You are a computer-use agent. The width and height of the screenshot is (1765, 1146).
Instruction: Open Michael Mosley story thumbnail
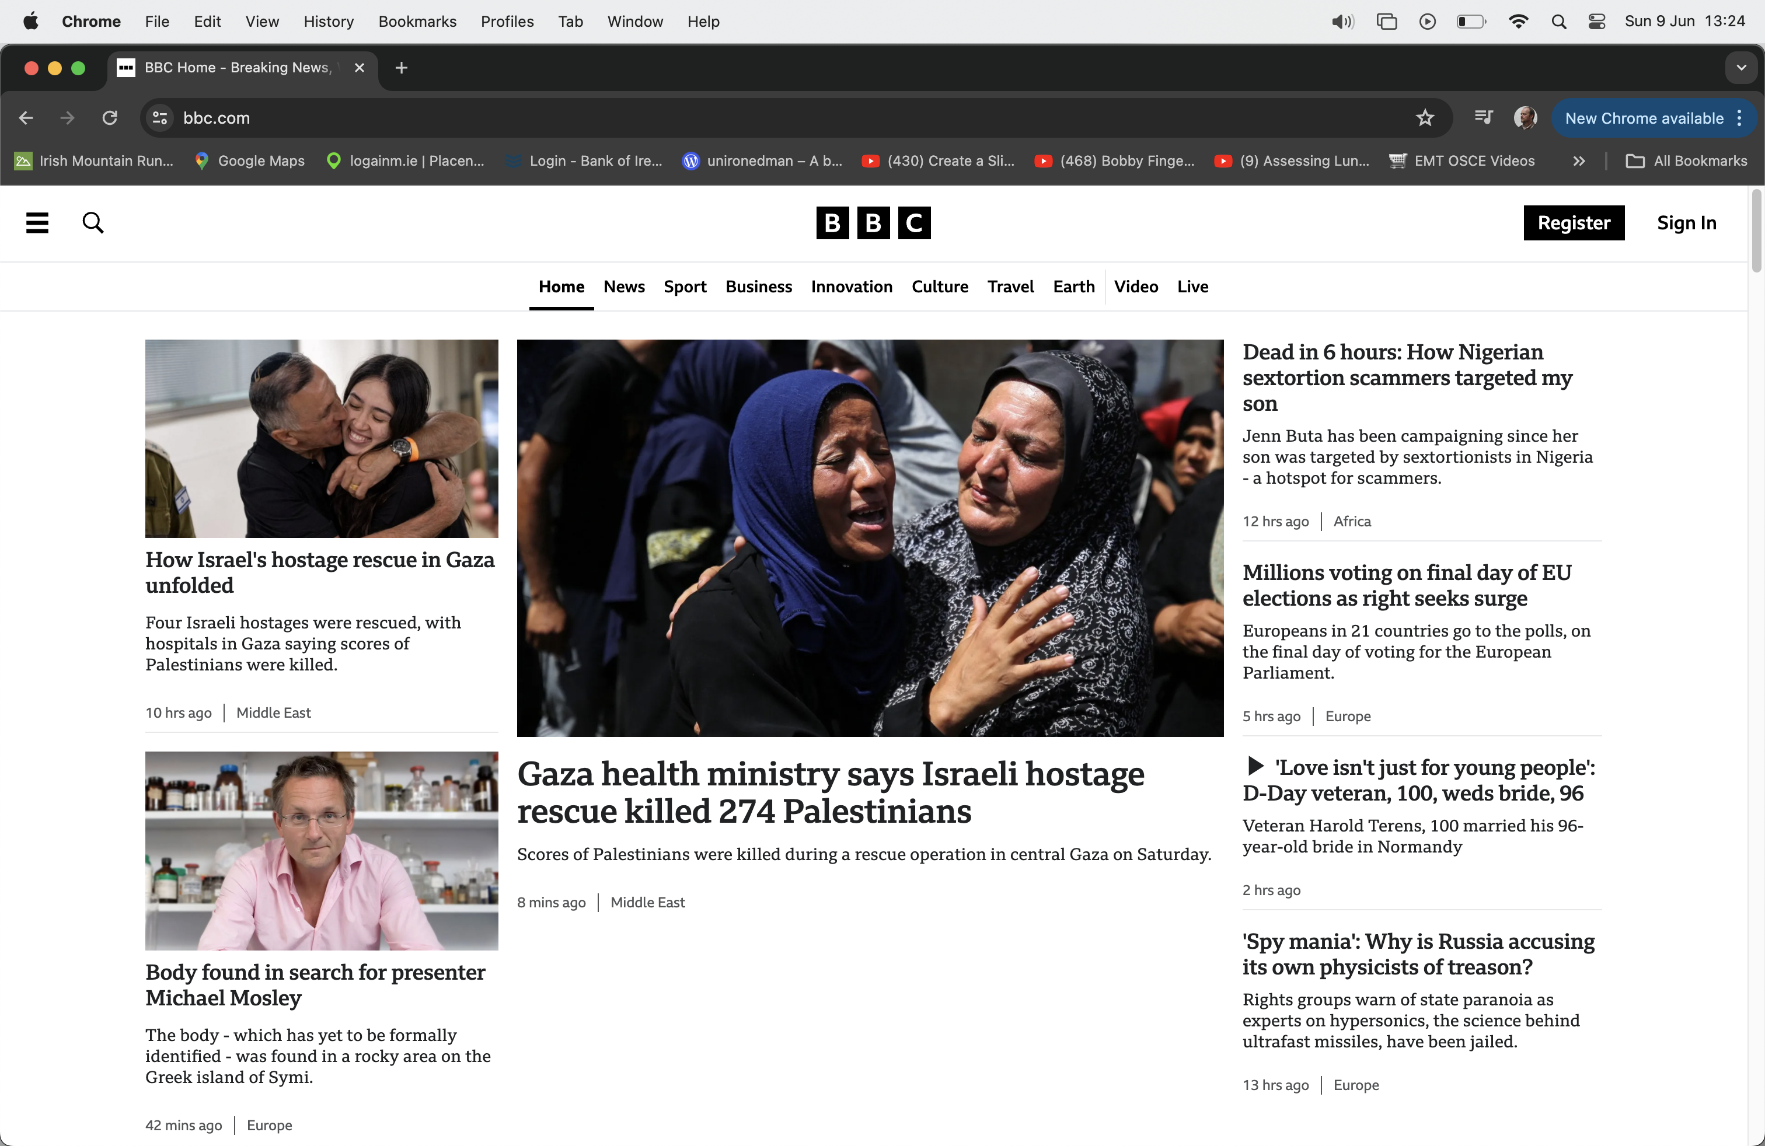(x=321, y=850)
